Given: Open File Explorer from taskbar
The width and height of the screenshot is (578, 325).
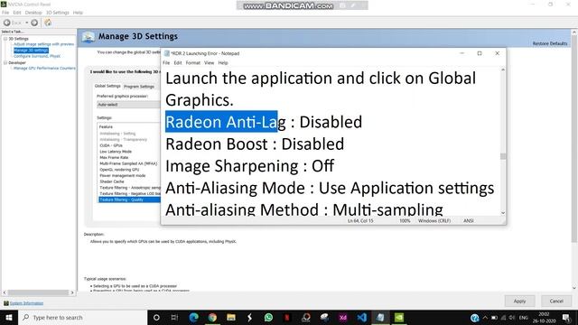Looking at the screenshot, I should coord(231,317).
